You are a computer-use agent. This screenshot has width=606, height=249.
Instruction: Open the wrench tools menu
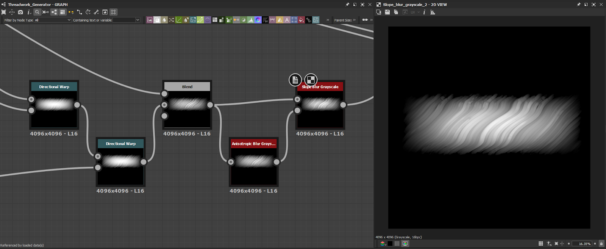(97, 12)
